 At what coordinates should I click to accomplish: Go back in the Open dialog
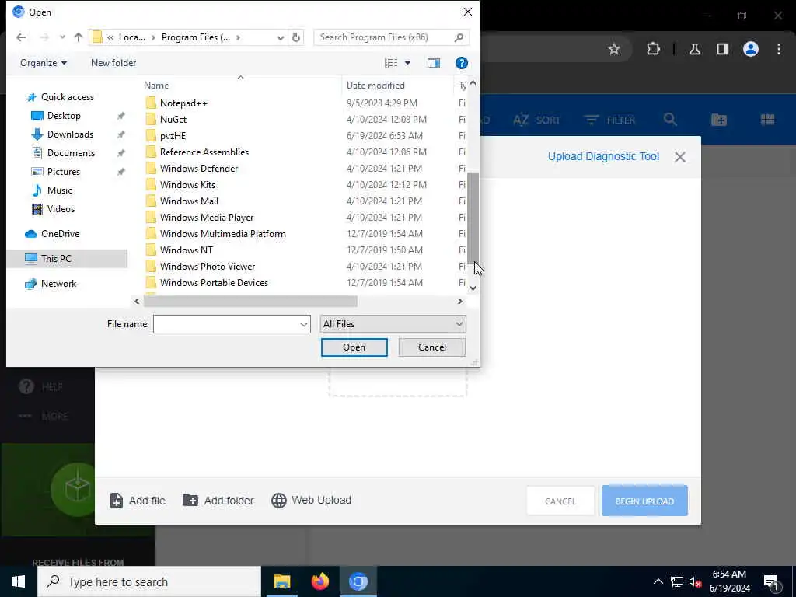(21, 37)
